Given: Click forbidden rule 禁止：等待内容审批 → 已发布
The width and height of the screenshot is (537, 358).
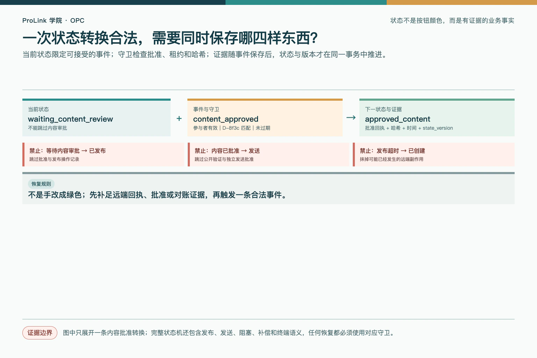Looking at the screenshot, I should pyautogui.click(x=67, y=151).
